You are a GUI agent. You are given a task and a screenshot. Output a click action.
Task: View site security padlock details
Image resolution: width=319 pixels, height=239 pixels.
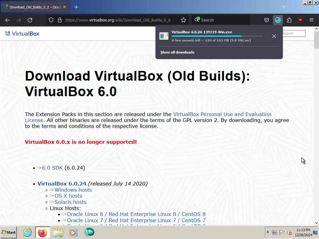click(60, 20)
